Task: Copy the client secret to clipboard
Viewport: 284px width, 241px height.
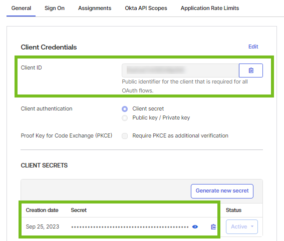Action: pos(213,226)
